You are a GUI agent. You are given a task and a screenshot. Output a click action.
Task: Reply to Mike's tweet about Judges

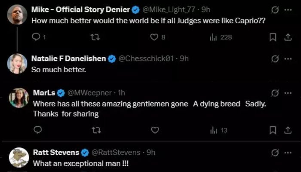coord(37,37)
